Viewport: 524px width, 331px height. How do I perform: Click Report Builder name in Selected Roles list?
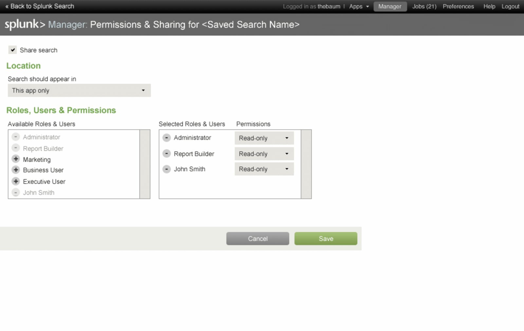click(194, 154)
